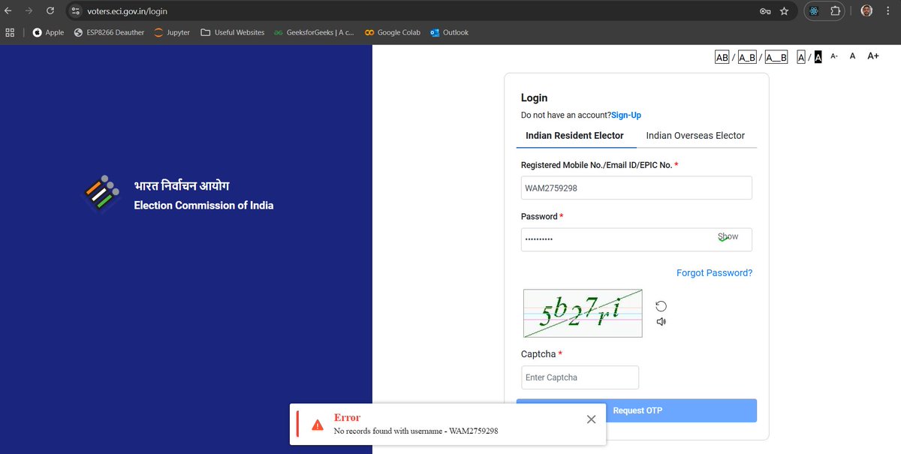Click the Request OTP button
The height and width of the screenshot is (454, 901).
click(637, 410)
